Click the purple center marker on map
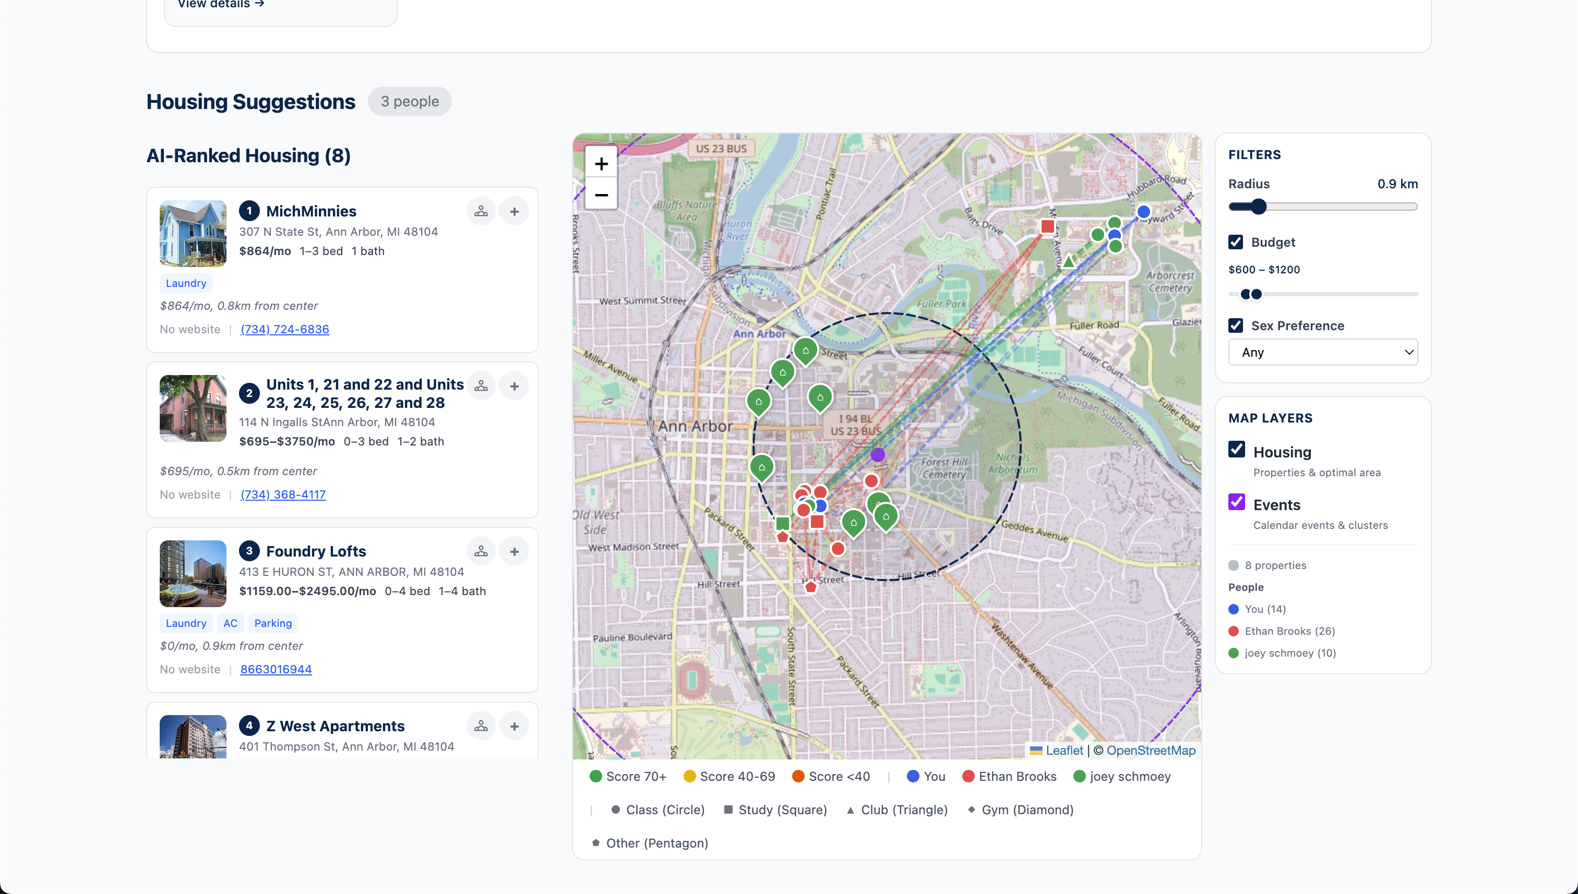 877,455
